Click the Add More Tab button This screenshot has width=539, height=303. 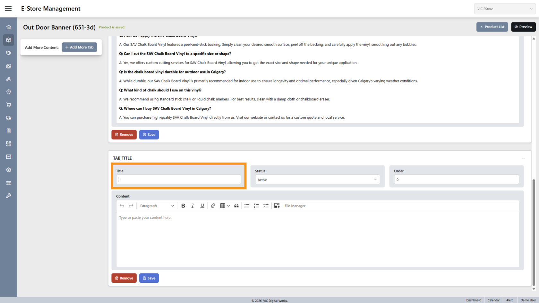tap(79, 47)
